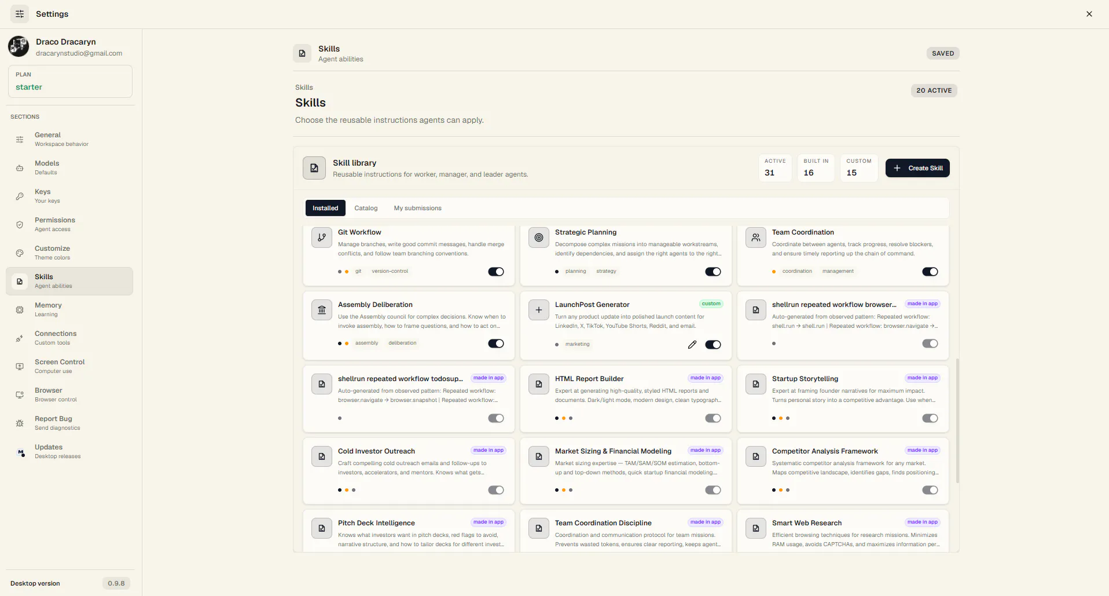Click the Screen Control monitor icon

(x=20, y=367)
